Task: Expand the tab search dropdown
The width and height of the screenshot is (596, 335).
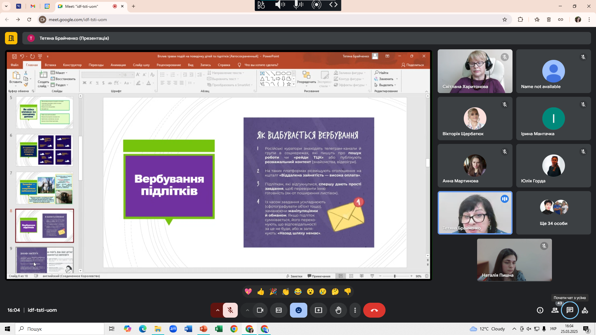Action: tap(6, 6)
